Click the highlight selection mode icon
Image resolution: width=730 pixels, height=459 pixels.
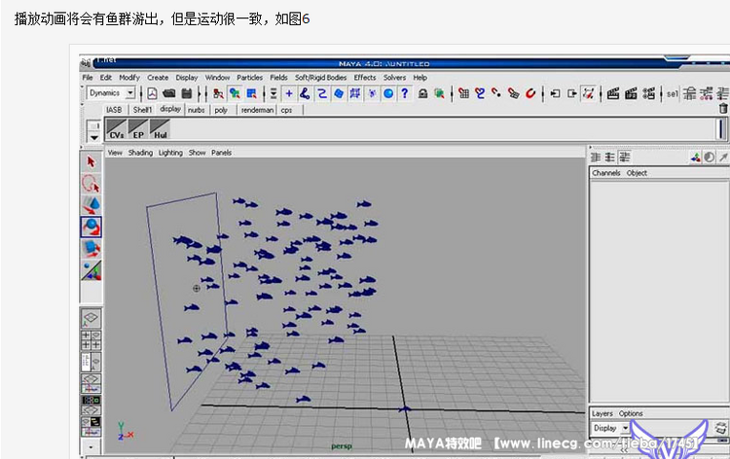(439, 93)
